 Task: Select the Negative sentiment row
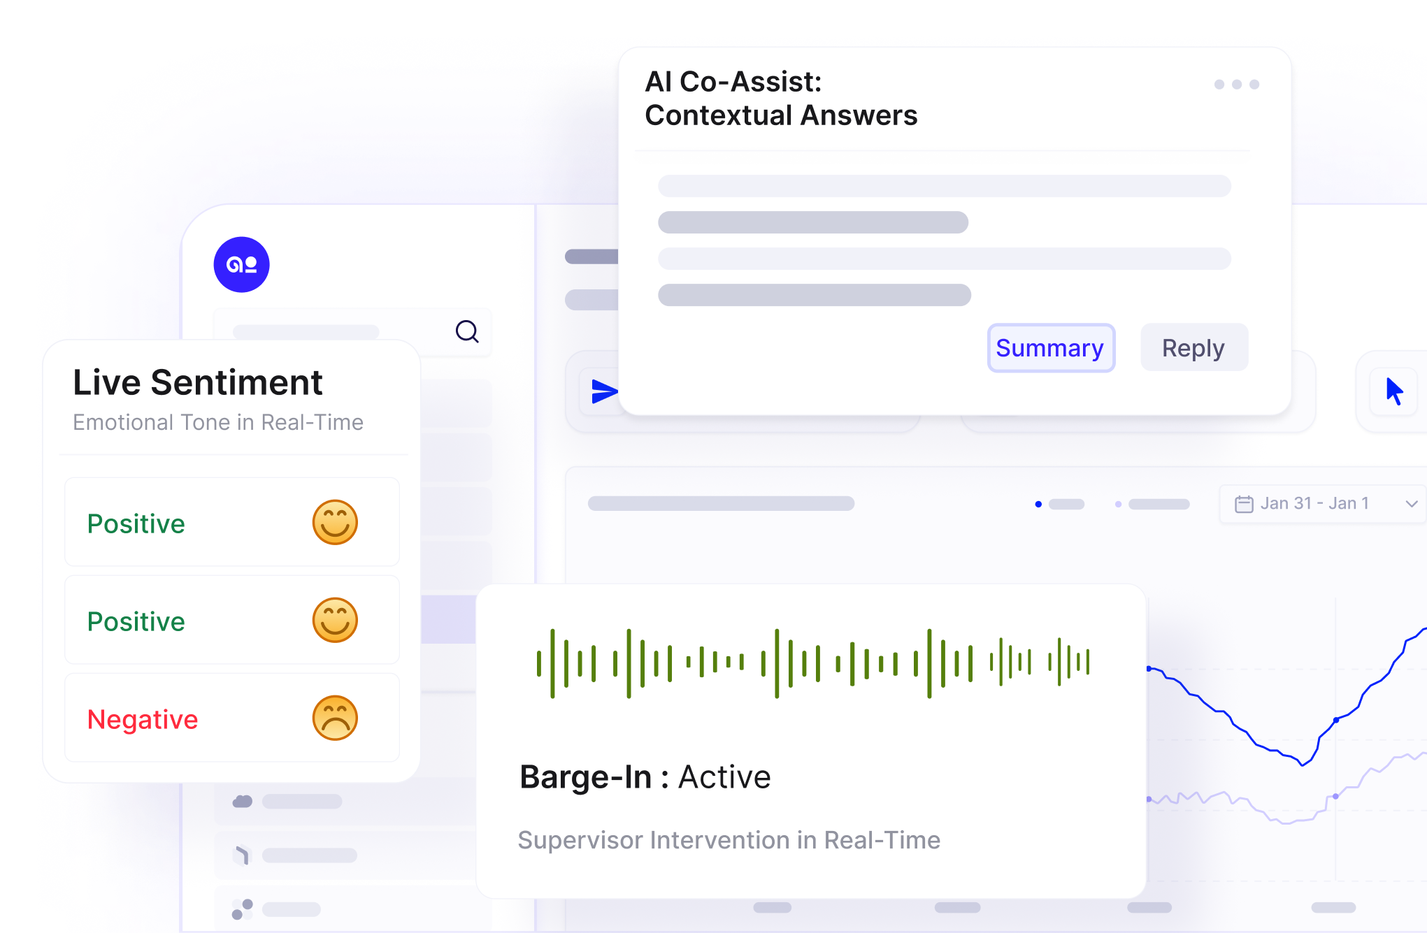[231, 718]
